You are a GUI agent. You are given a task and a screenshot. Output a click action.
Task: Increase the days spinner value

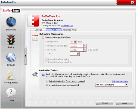coord(75,41)
